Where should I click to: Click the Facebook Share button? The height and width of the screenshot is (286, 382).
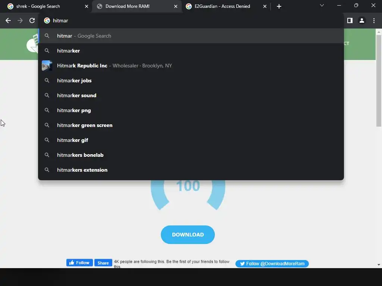(x=103, y=263)
